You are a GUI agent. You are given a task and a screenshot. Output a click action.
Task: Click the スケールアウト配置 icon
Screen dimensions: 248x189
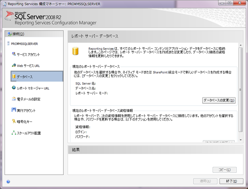(14, 133)
